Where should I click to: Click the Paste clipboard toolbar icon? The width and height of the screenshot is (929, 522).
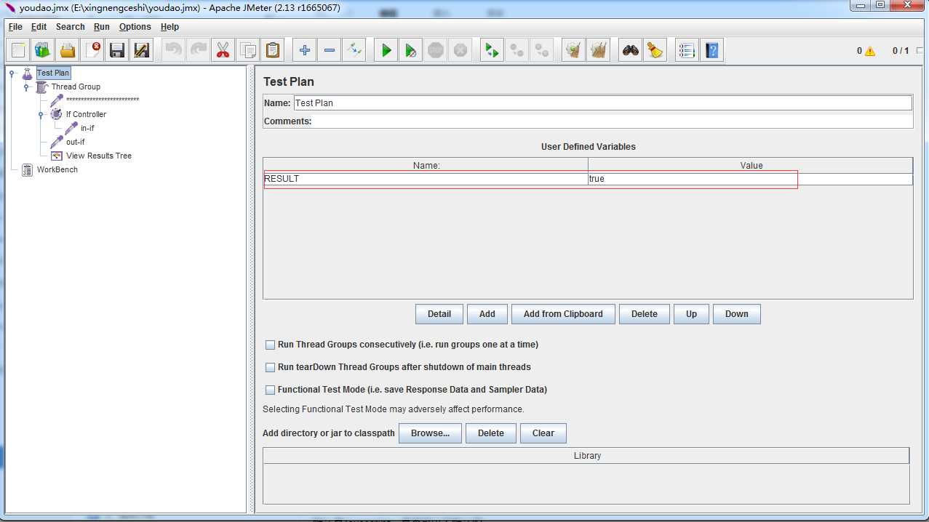[272, 51]
